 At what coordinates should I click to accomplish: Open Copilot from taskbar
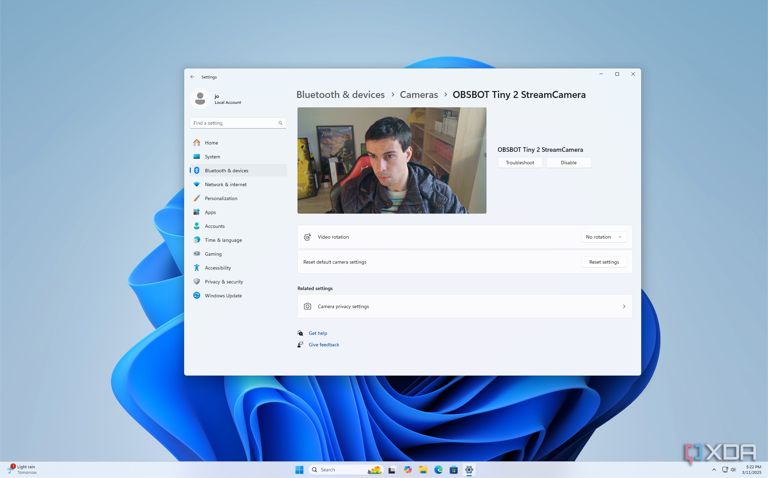click(x=408, y=470)
